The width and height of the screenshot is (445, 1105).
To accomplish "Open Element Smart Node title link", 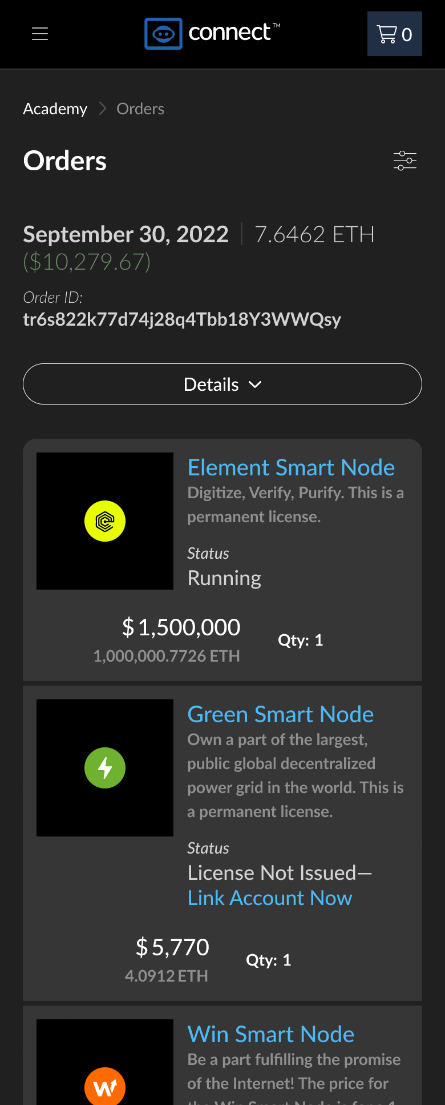I will pos(291,467).
